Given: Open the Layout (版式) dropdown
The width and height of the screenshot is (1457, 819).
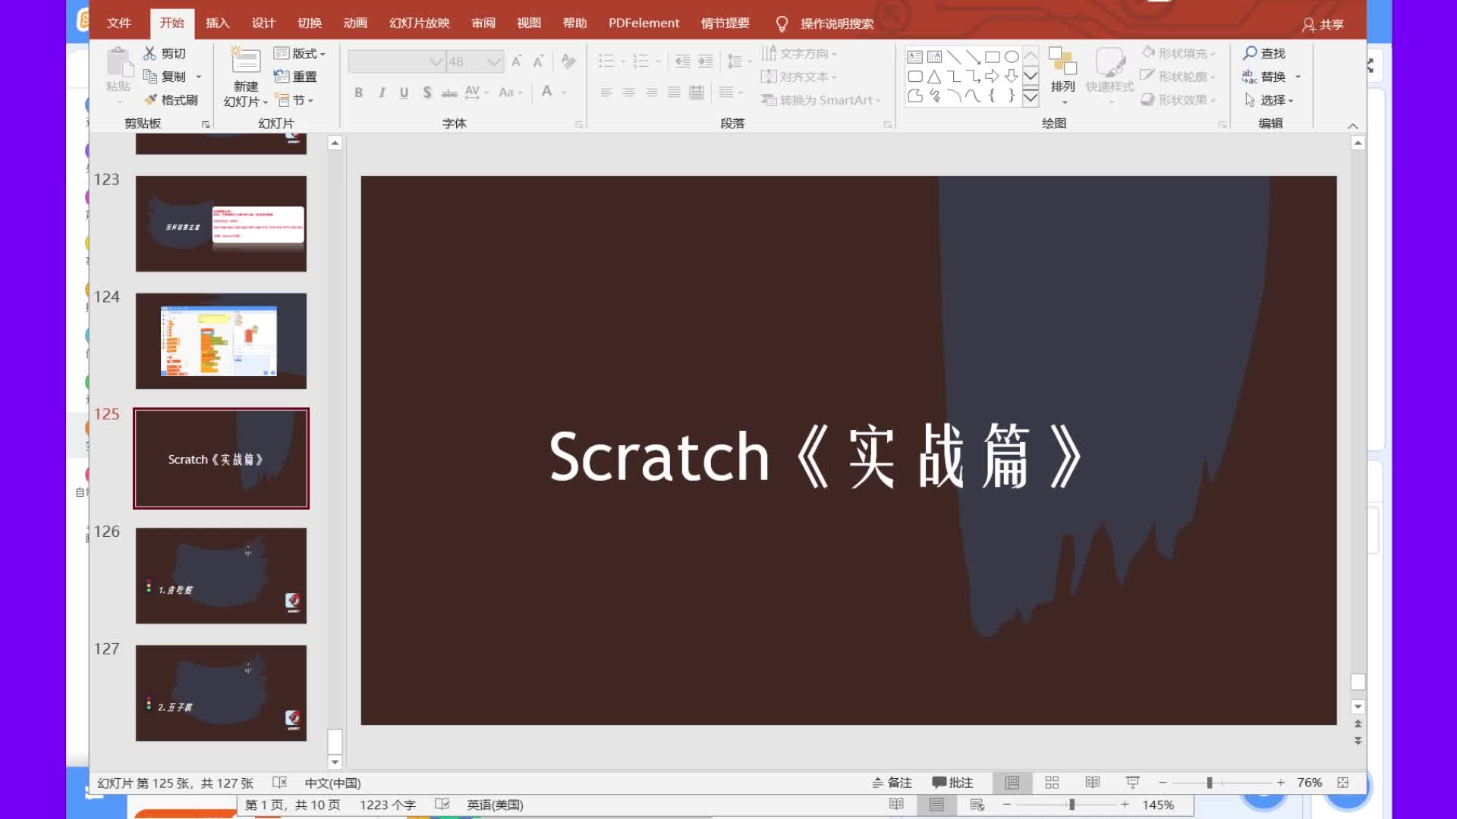Looking at the screenshot, I should pos(300,53).
